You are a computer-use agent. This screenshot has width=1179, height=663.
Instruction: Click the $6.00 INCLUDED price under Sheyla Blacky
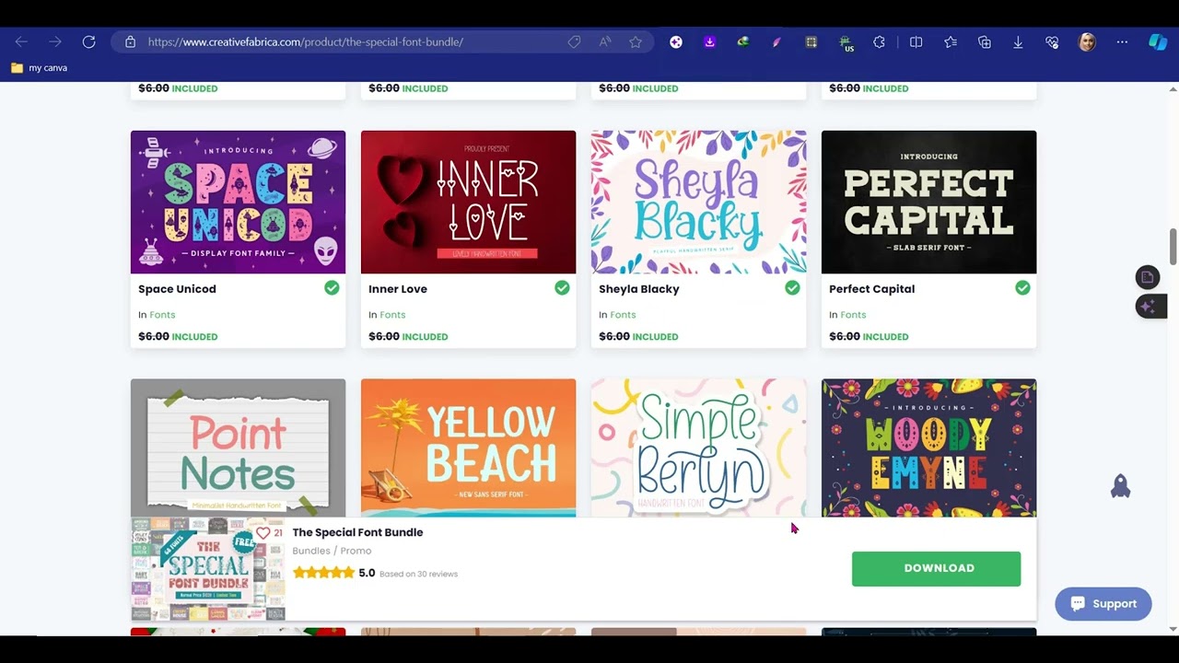click(x=638, y=336)
